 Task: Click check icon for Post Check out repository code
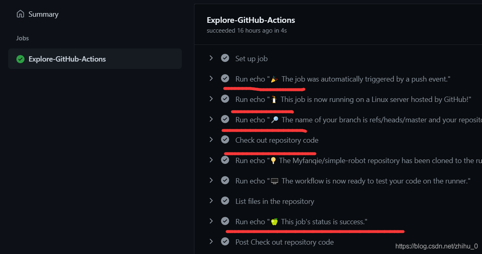[225, 241]
